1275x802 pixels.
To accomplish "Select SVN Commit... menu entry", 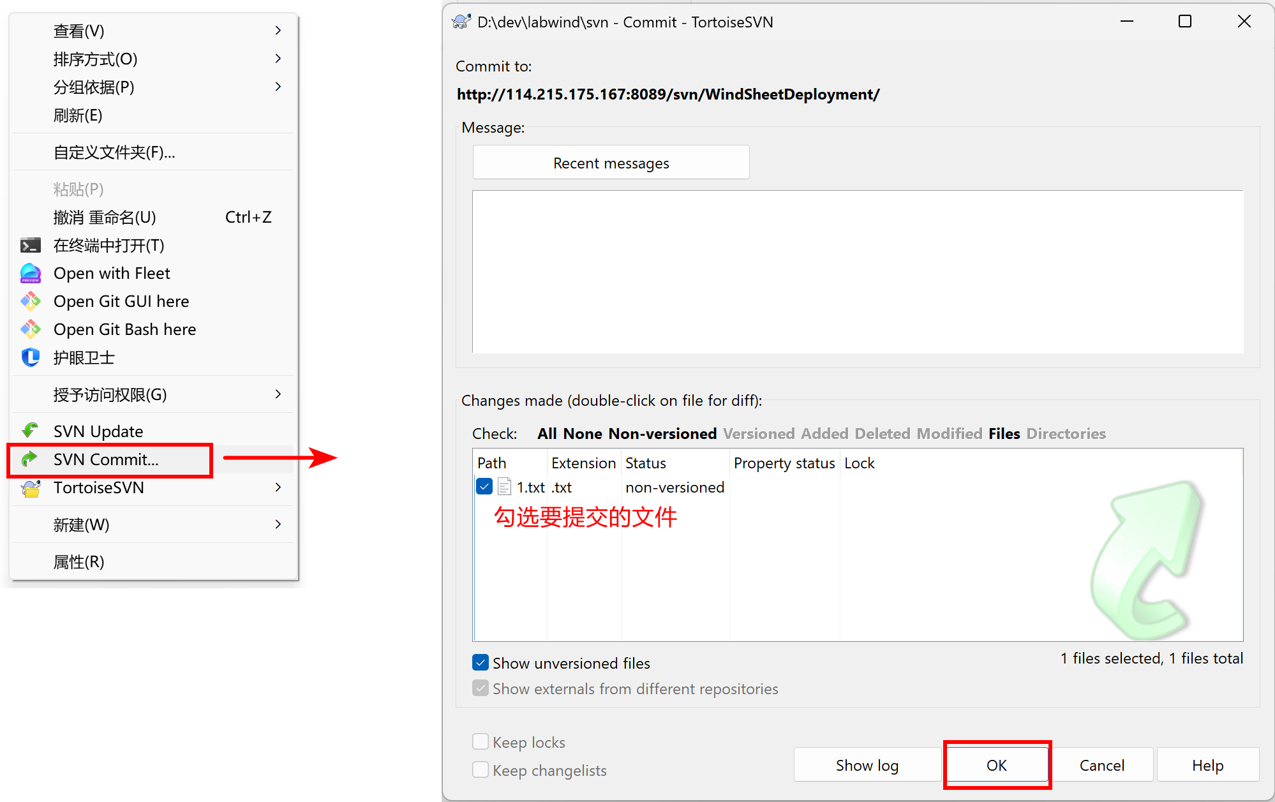I will [153, 459].
